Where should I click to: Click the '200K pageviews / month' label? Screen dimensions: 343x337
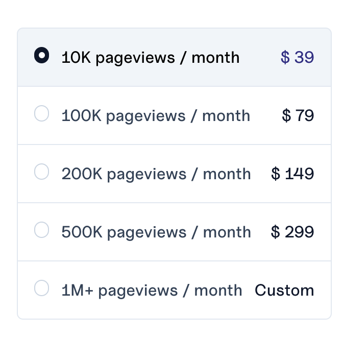tap(156, 174)
